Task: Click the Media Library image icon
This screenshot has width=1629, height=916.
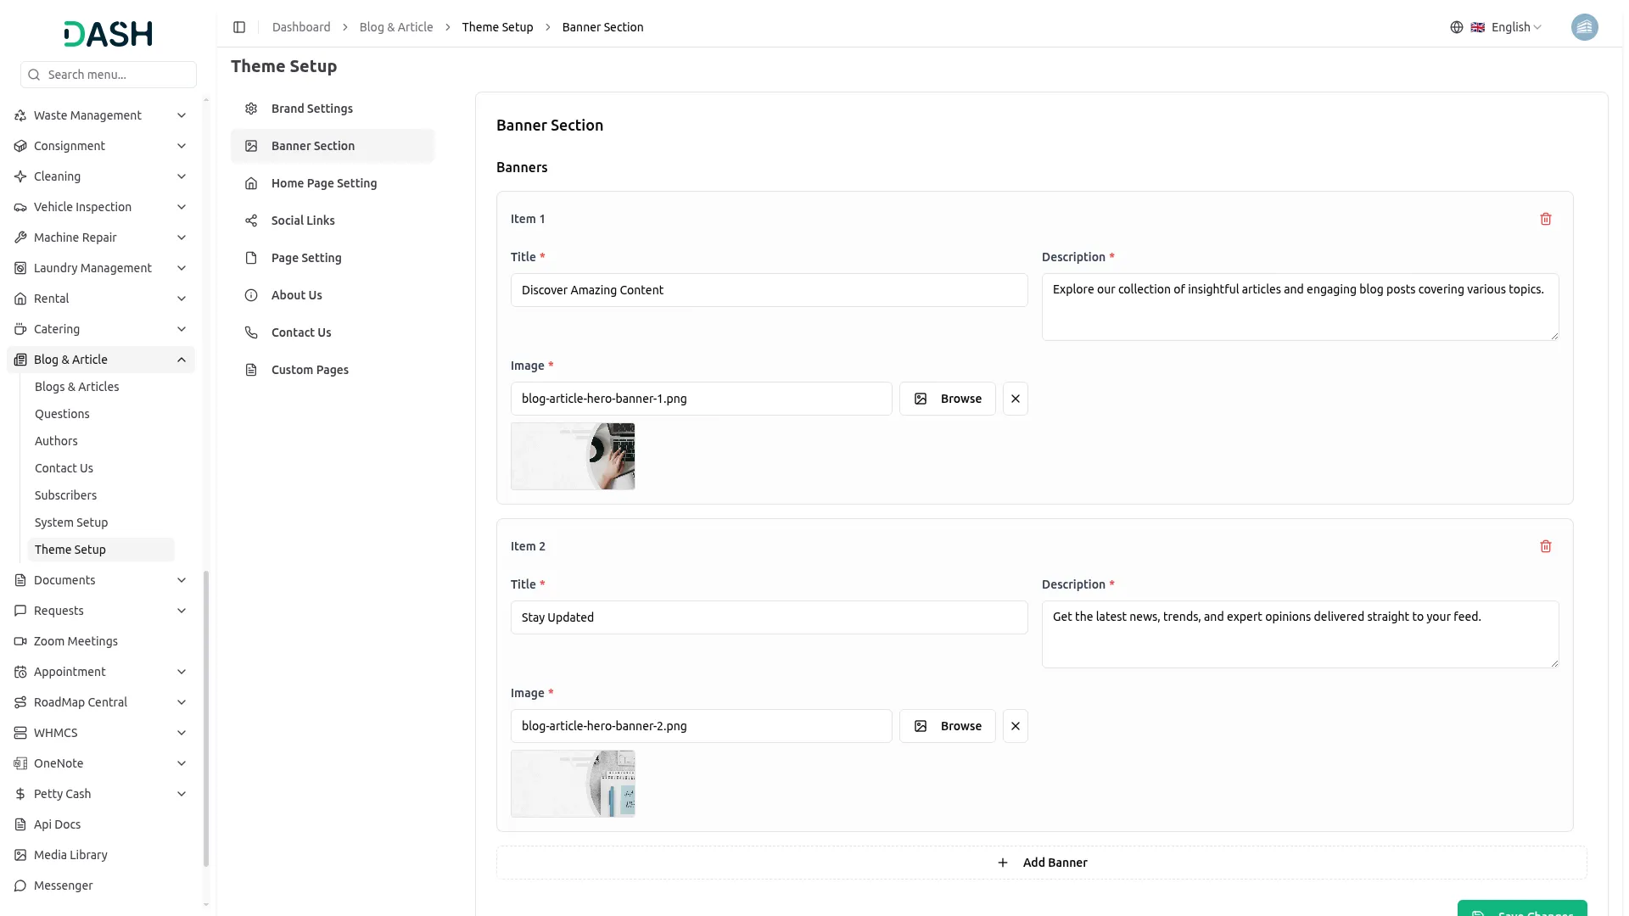Action: tap(20, 855)
